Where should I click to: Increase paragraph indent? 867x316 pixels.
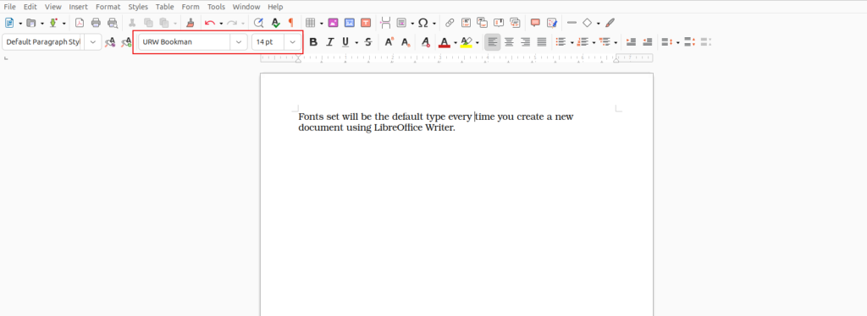click(631, 42)
